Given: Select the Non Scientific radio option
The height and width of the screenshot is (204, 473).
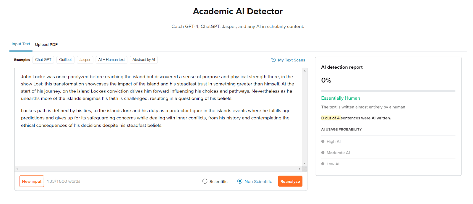Looking at the screenshot, I should coord(240,181).
